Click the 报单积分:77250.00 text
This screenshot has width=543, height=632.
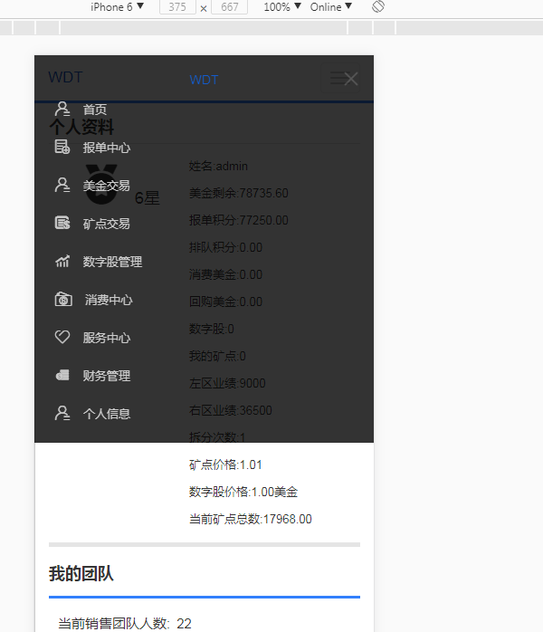(x=239, y=220)
